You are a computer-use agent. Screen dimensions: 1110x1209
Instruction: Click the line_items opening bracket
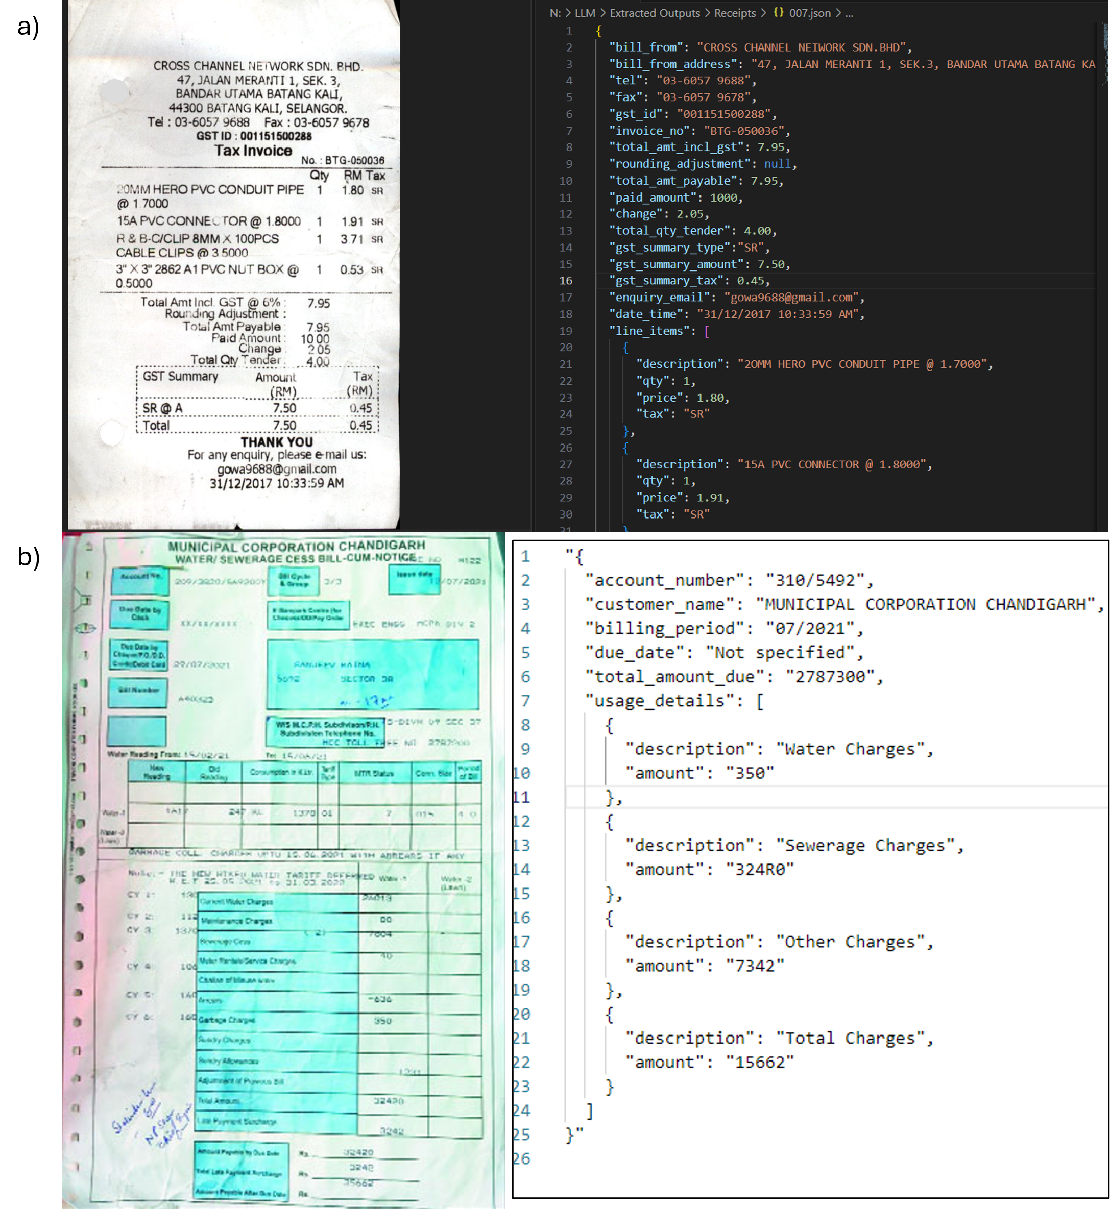point(706,331)
